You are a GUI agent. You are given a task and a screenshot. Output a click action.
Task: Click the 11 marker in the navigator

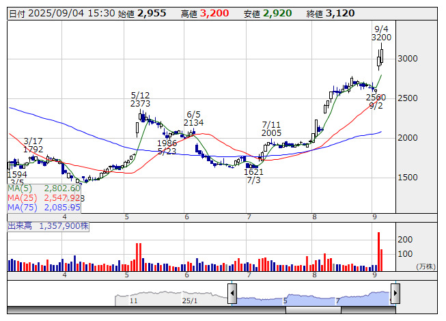tap(134, 301)
